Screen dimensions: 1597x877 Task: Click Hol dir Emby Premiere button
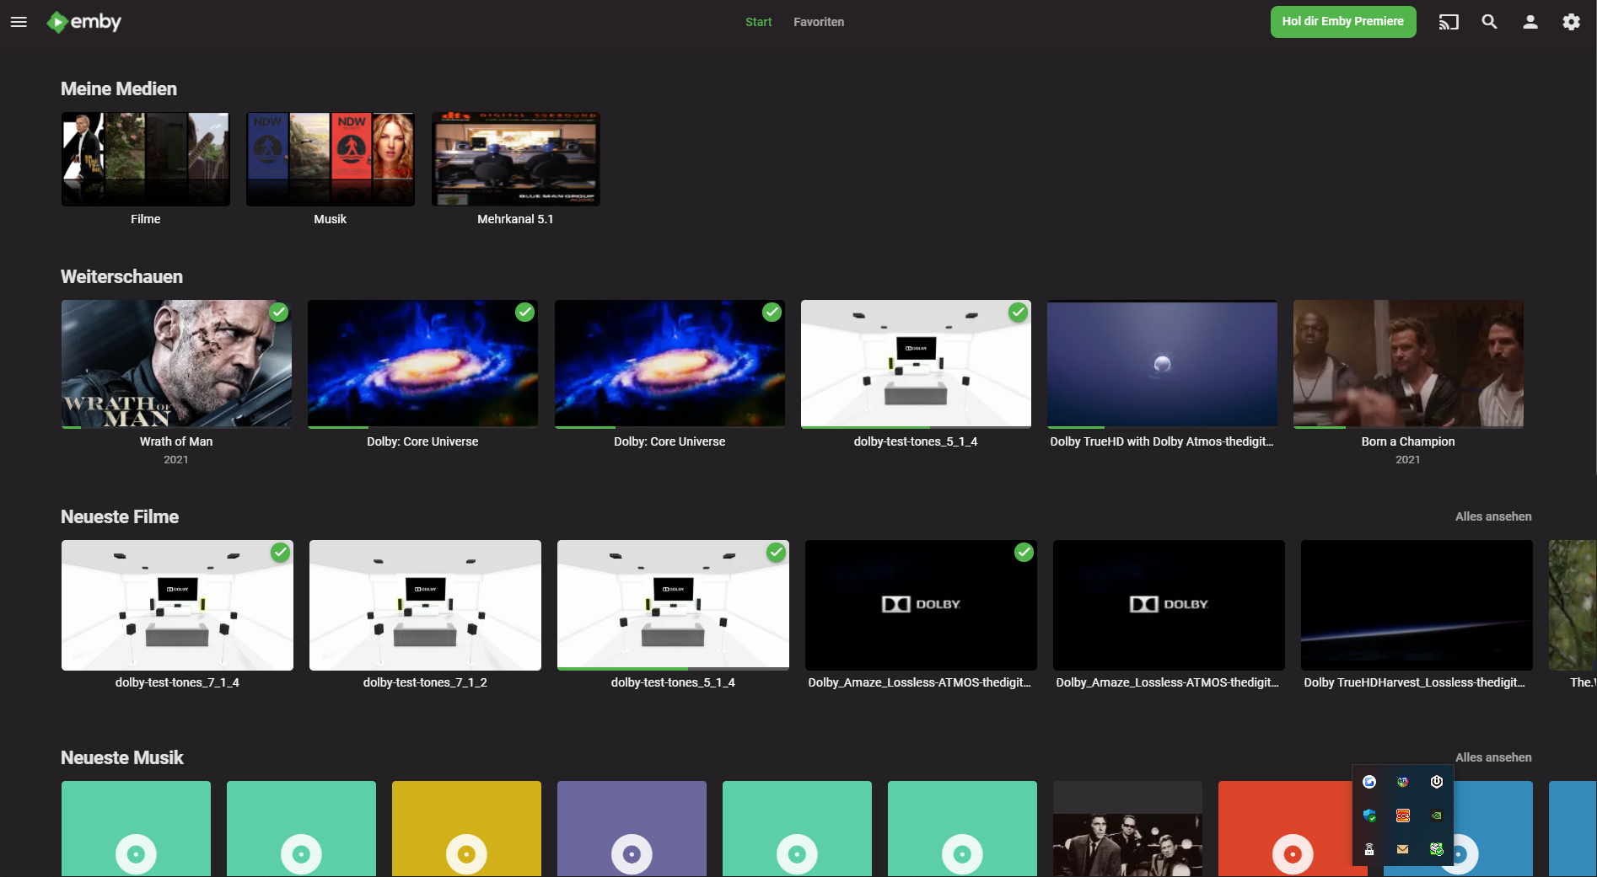pyautogui.click(x=1343, y=22)
